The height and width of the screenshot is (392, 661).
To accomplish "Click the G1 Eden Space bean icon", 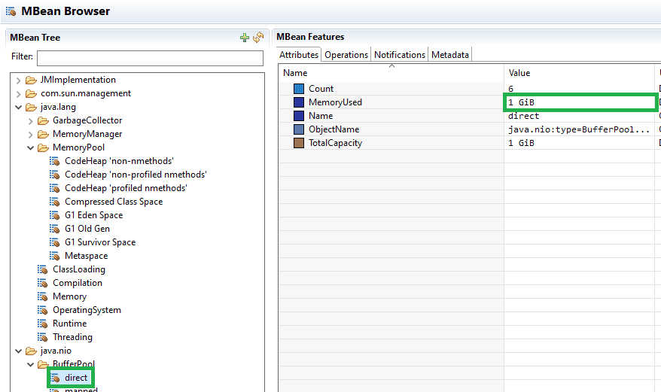I will (x=55, y=215).
